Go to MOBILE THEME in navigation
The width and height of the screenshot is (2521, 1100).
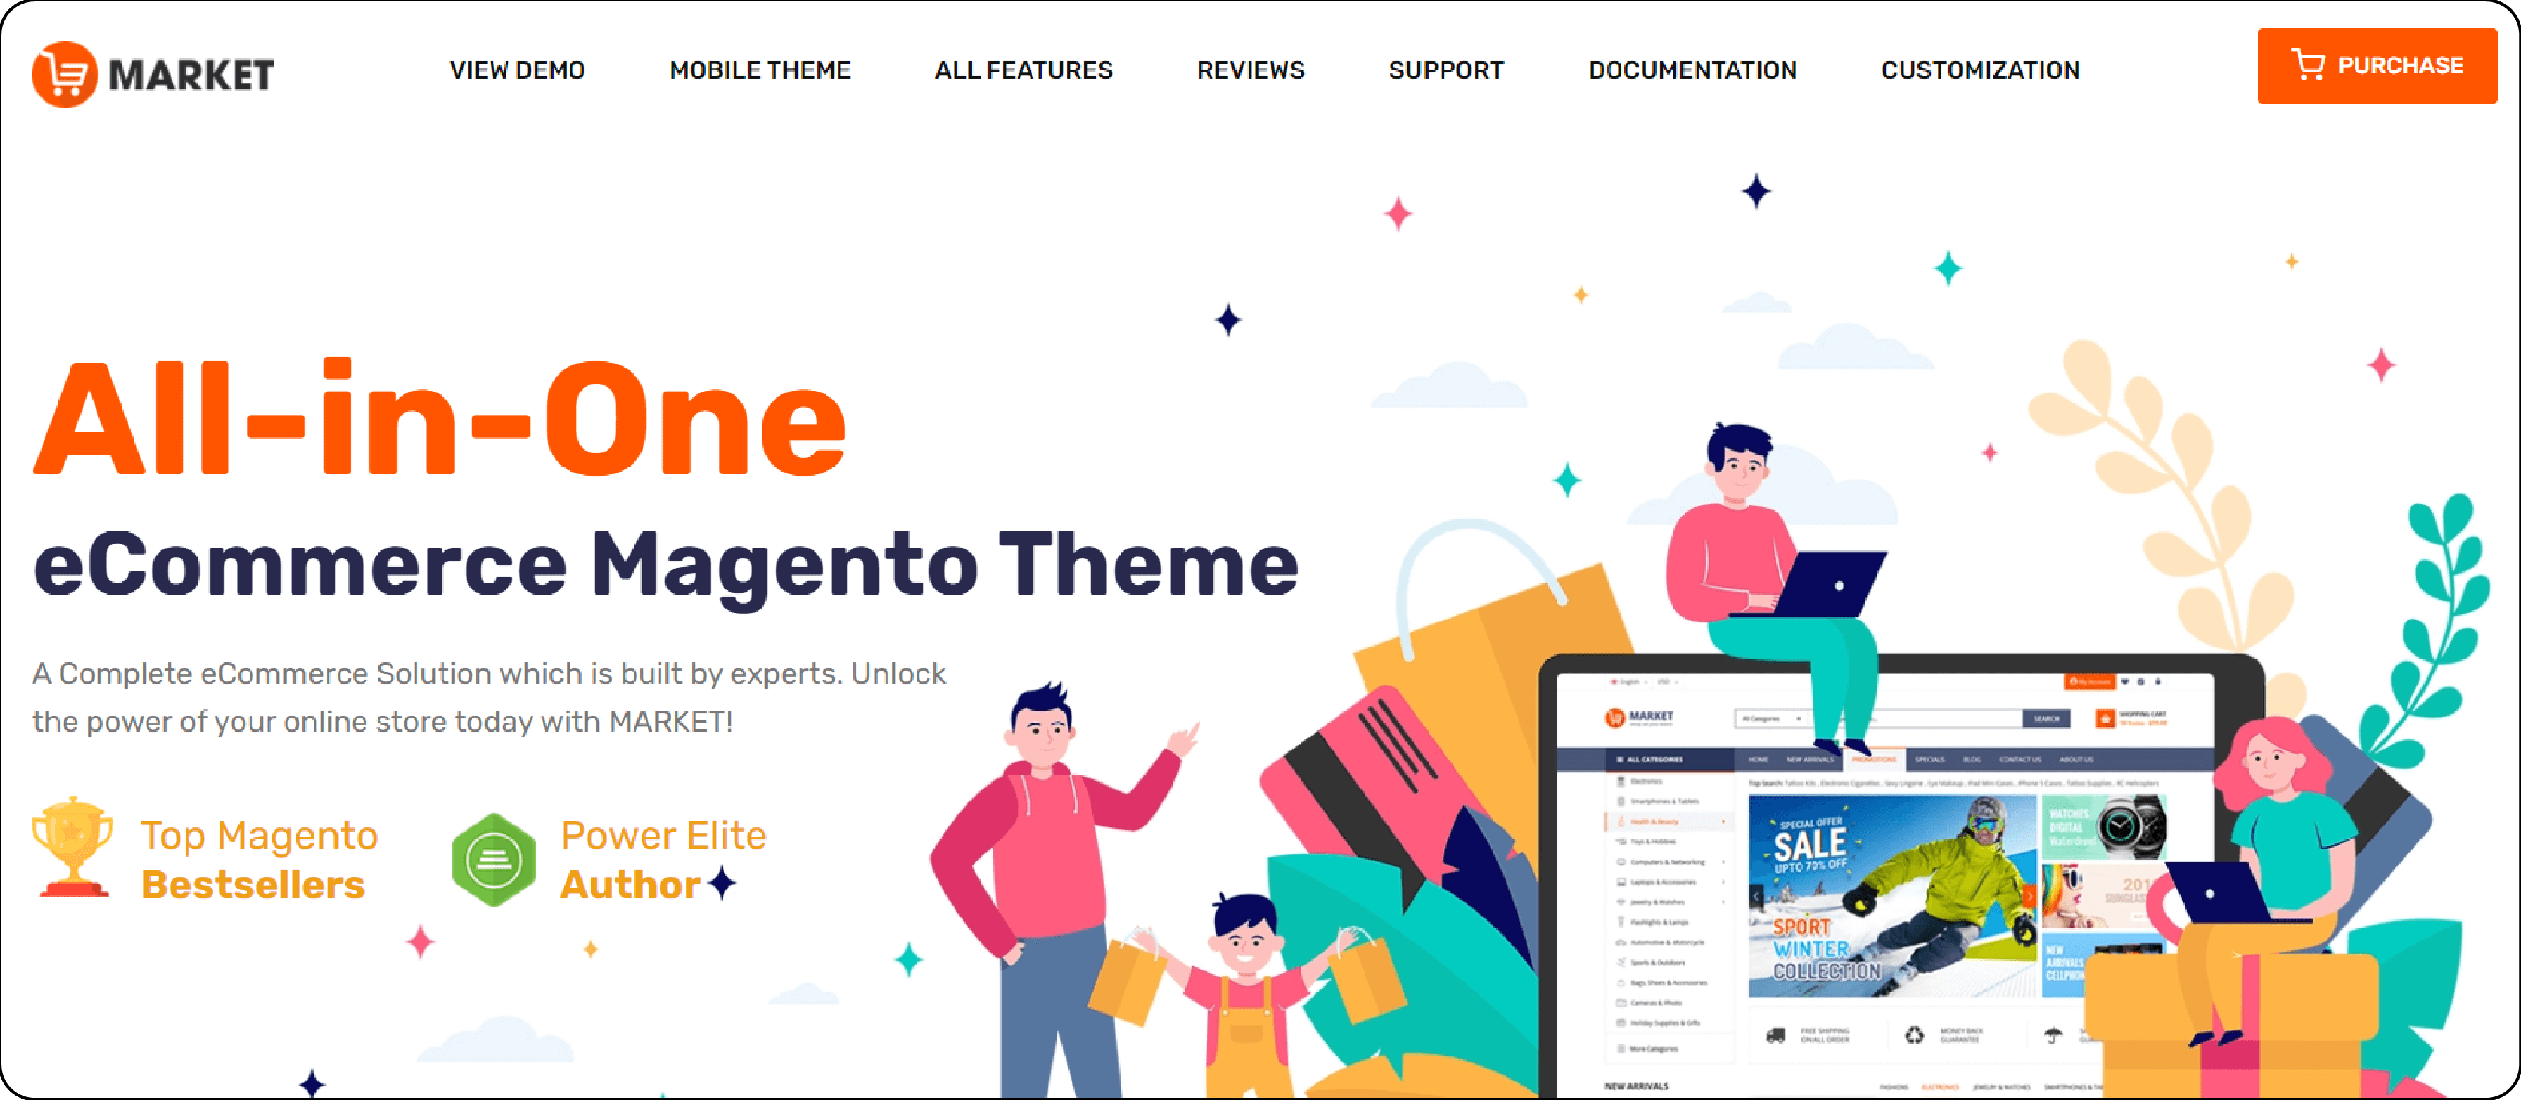[760, 70]
